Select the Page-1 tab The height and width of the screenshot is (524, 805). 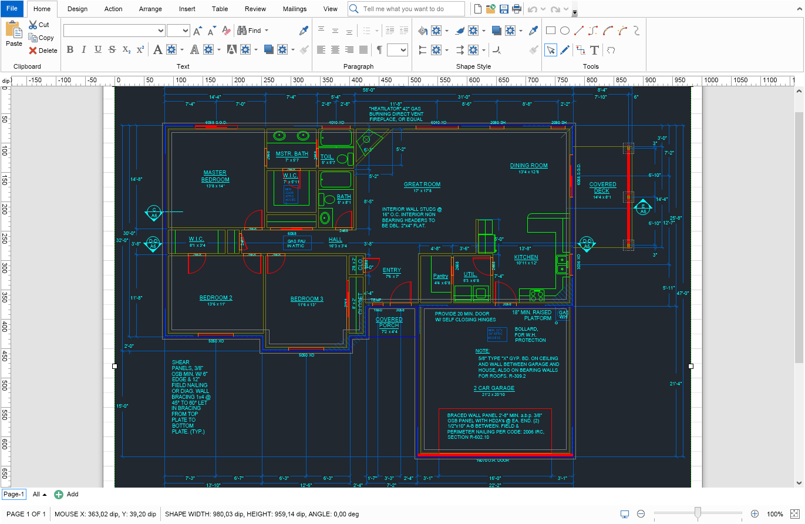click(14, 495)
